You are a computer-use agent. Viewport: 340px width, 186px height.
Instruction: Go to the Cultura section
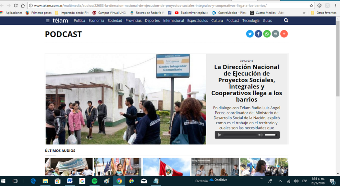[x=217, y=21]
